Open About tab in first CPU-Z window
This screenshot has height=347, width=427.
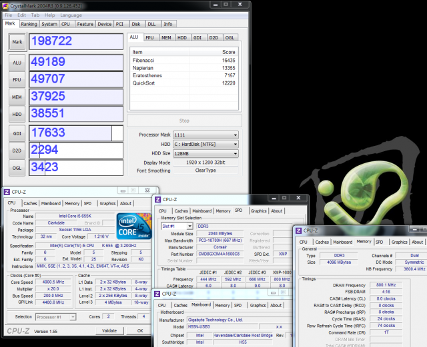(x=125, y=203)
